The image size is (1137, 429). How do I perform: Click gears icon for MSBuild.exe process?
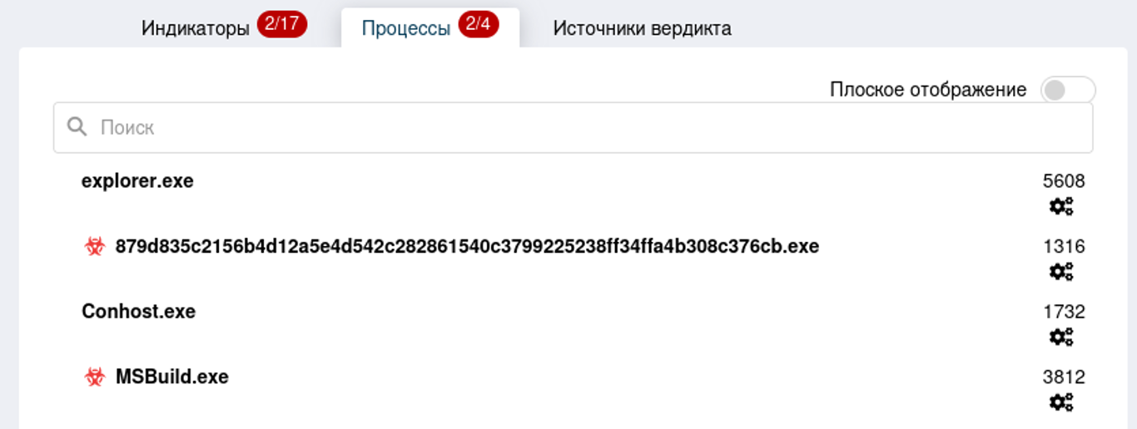[1060, 402]
